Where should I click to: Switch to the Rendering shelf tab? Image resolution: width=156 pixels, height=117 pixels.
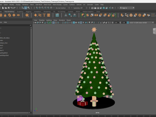pos(47,12)
